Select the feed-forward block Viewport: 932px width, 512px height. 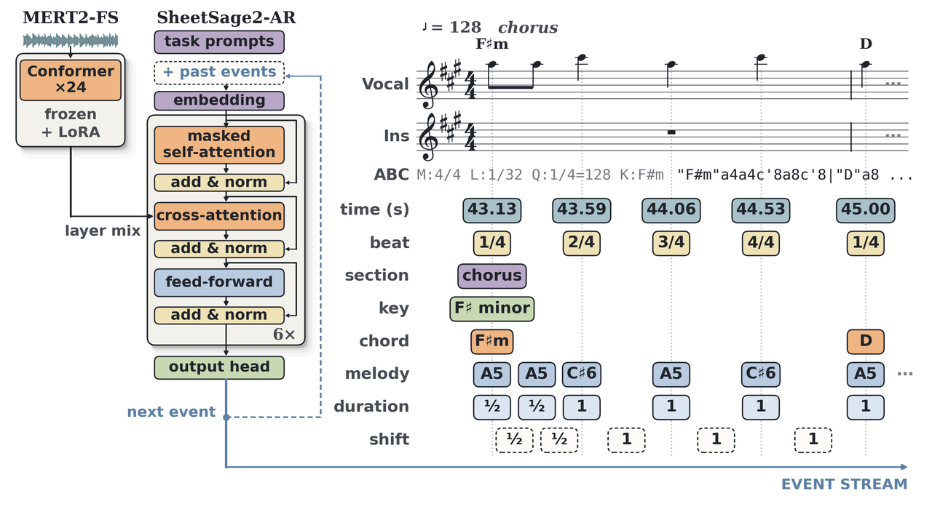tap(219, 282)
